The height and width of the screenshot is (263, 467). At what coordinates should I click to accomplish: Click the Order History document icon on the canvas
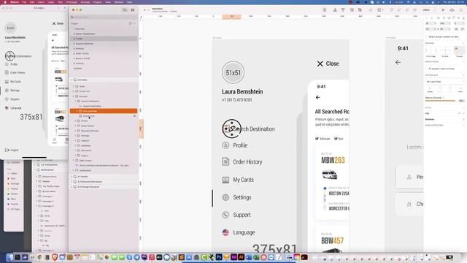point(225,161)
